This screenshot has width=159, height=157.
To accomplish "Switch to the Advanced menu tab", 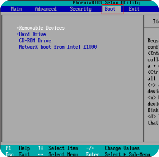I will tap(46, 9).
